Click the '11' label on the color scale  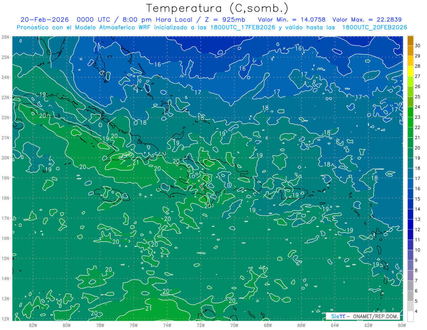click(x=418, y=240)
